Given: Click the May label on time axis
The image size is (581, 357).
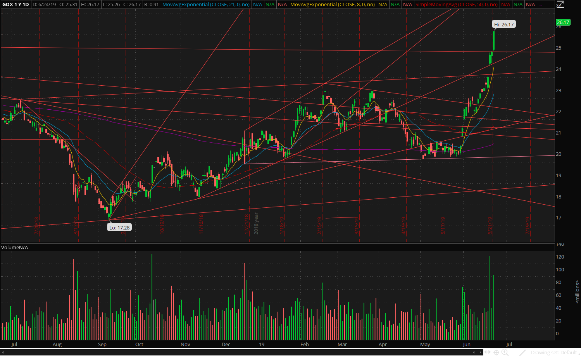Looking at the screenshot, I should tap(425, 344).
